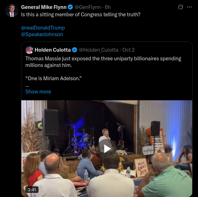This screenshot has height=197, width=198.
Task: Click the "Is this a sitting member" post text
Action: coord(81,15)
